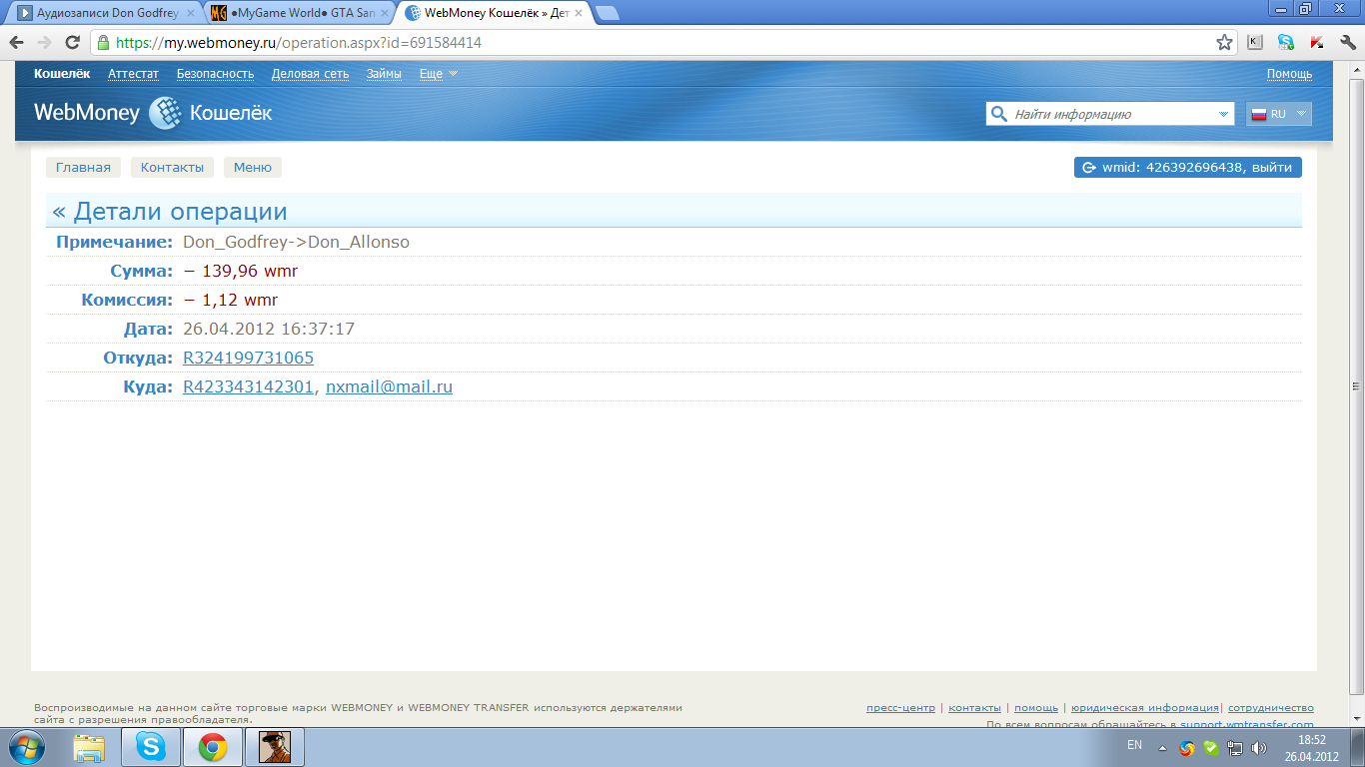Image resolution: width=1365 pixels, height=767 pixels.
Task: Switch to Chrome in the taskbar
Action: coord(212,747)
